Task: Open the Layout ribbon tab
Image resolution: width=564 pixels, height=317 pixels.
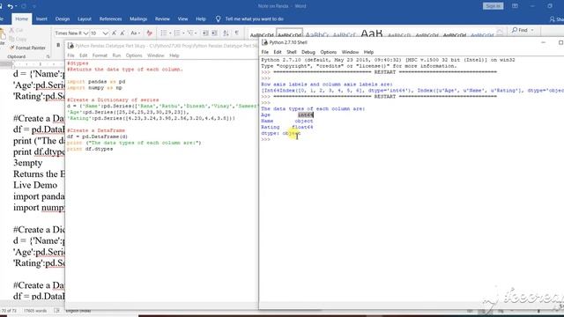Action: [85, 19]
